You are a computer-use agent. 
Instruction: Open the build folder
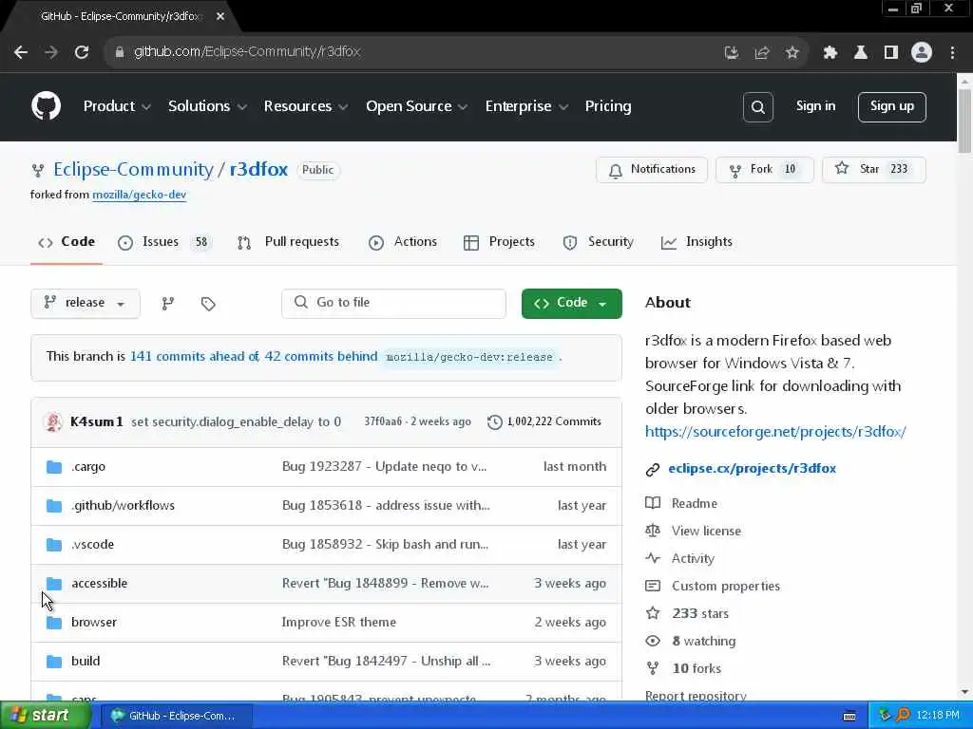click(x=86, y=662)
